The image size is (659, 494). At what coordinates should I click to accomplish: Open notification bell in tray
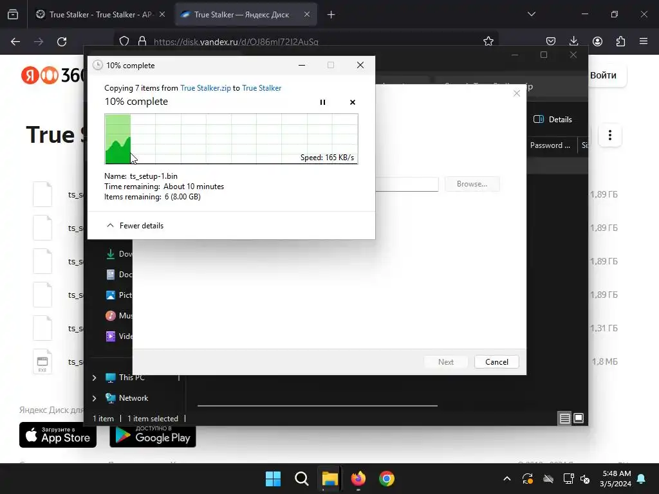click(642, 479)
